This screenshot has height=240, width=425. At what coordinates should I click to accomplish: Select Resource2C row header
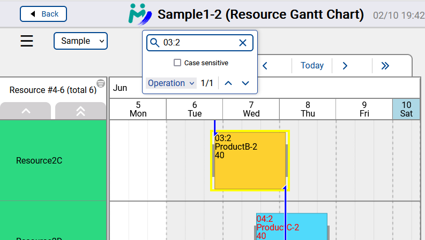(53, 160)
